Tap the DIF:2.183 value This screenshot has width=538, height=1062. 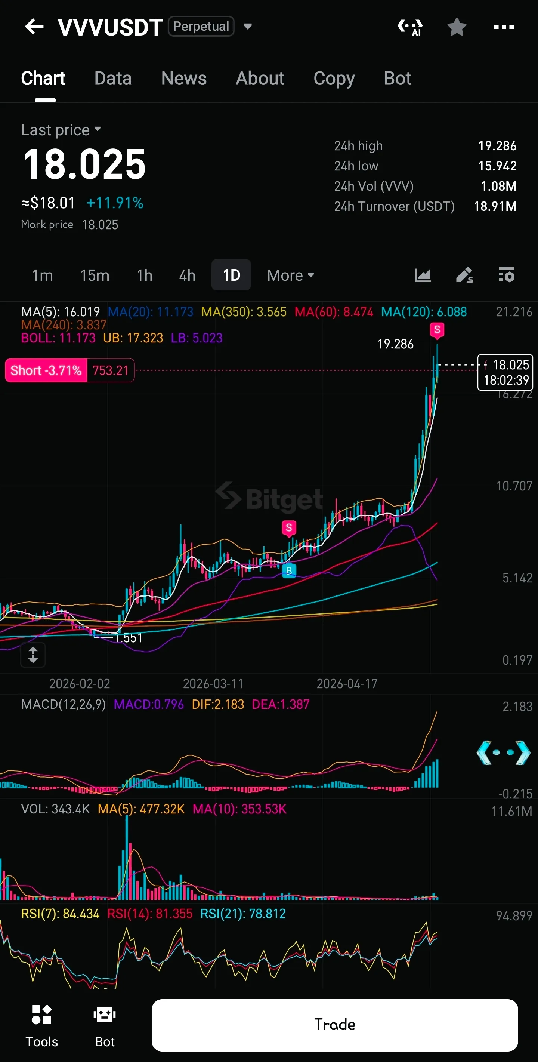click(x=218, y=704)
